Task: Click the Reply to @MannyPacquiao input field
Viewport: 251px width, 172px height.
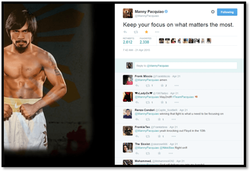Action: [x=185, y=66]
